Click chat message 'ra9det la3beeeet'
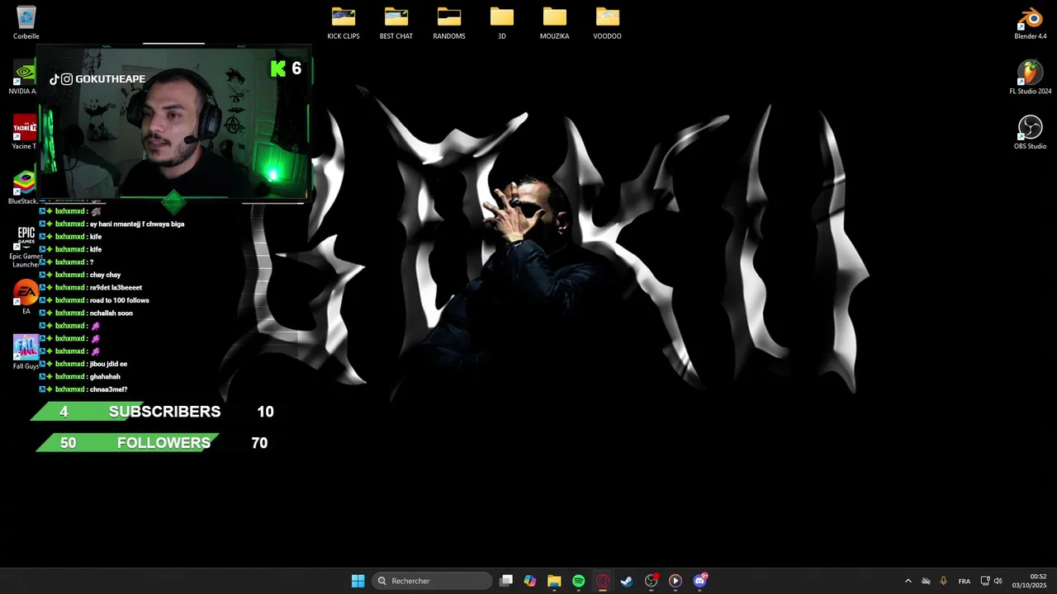 click(x=116, y=288)
